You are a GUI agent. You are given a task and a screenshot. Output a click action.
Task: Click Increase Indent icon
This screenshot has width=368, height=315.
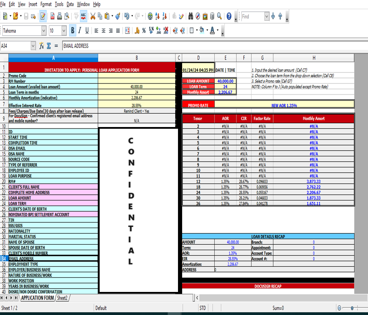pyautogui.click(x=182, y=31)
